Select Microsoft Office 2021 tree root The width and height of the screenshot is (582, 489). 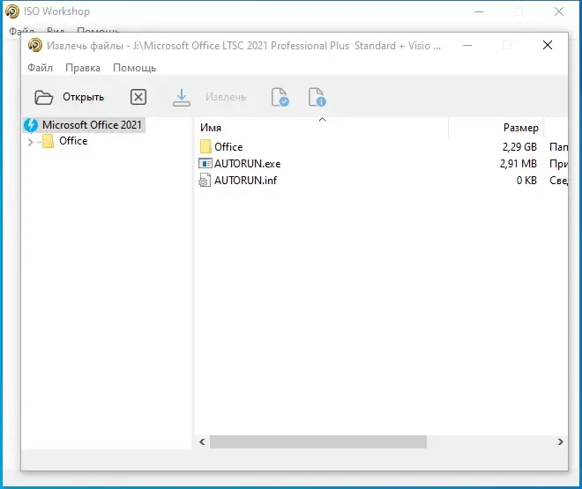pos(92,125)
